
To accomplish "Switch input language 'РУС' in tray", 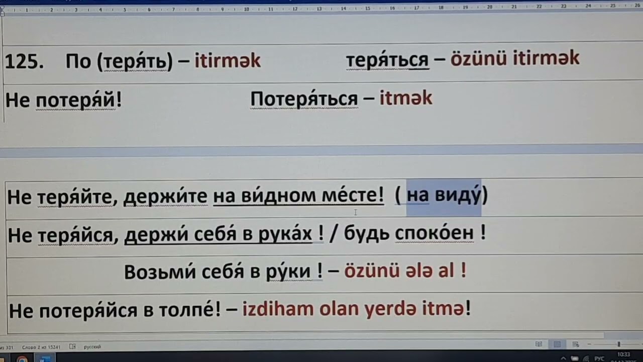I will tap(599, 358).
